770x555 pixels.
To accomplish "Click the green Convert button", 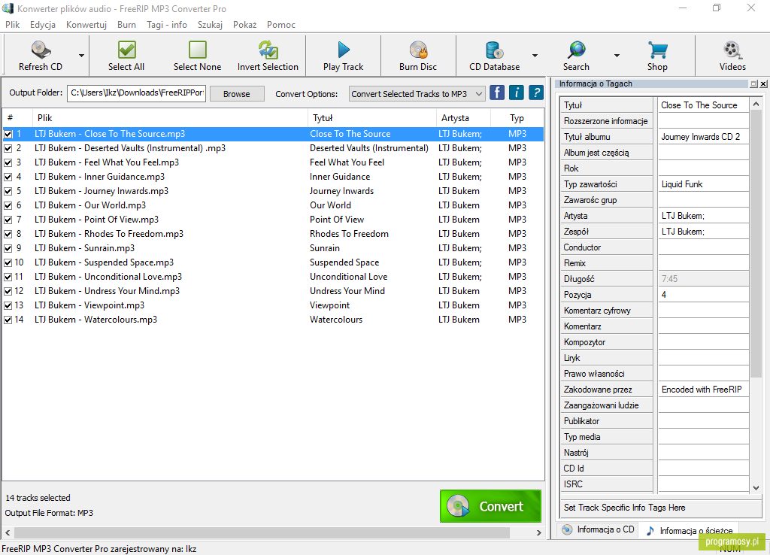I will (490, 506).
